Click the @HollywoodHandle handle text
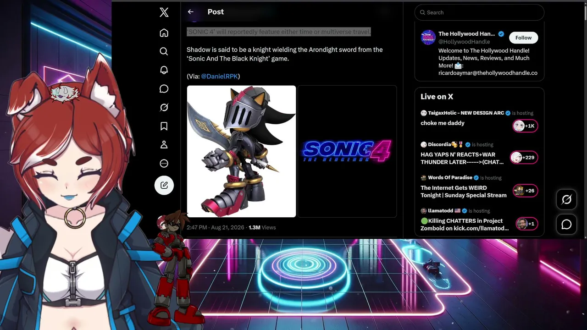This screenshot has width=587, height=330. coord(464,42)
